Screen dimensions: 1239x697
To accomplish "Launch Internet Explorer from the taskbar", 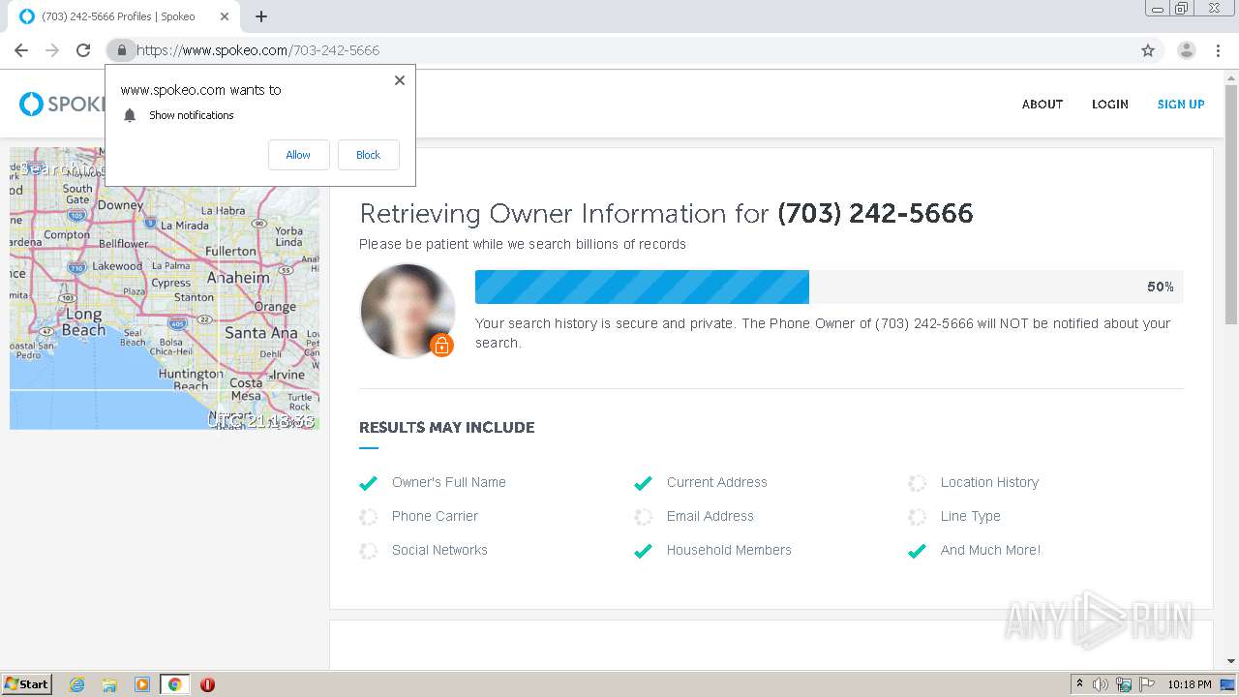I will (x=76, y=684).
